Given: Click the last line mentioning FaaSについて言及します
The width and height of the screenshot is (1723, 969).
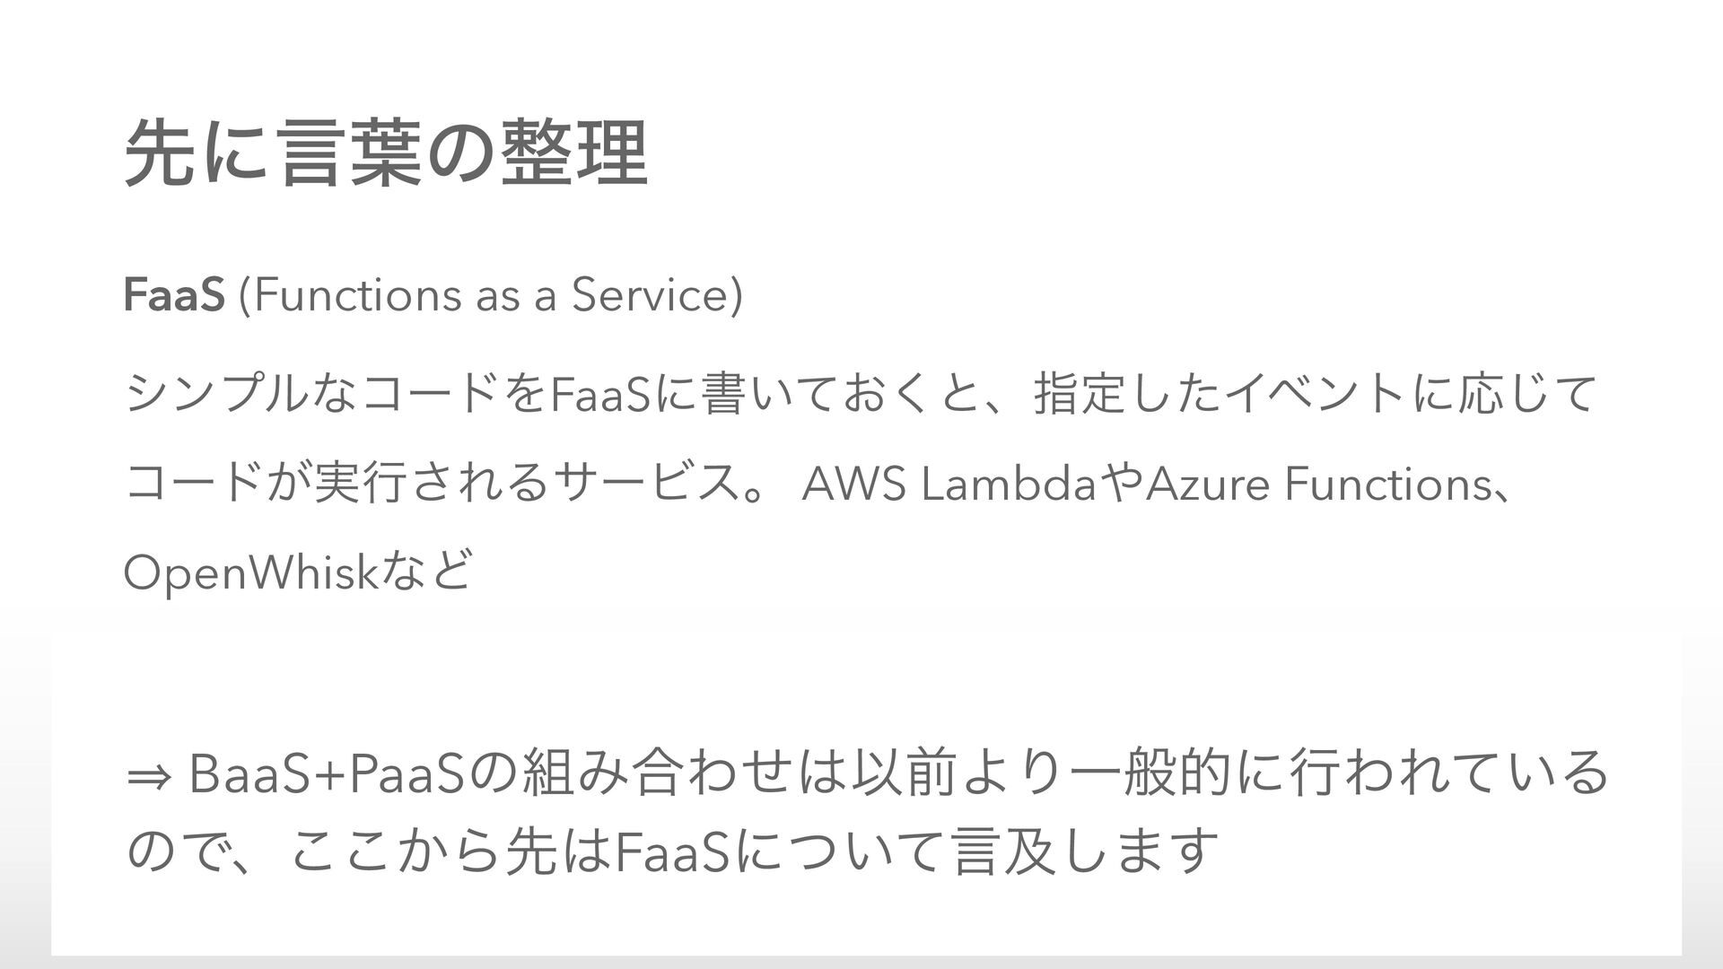Looking at the screenshot, I should tap(674, 849).
